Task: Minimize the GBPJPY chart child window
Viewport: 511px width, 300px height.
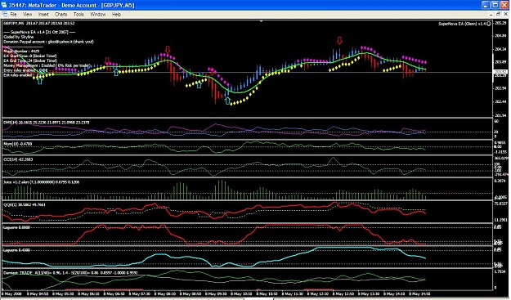Action: [491, 15]
